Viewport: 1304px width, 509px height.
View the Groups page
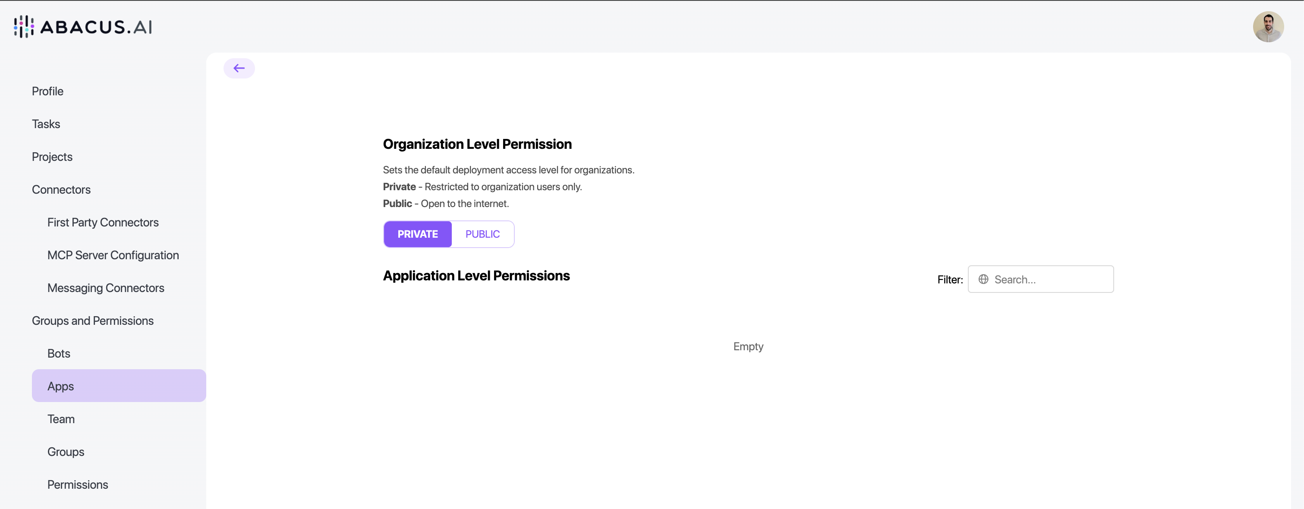pyautogui.click(x=65, y=451)
